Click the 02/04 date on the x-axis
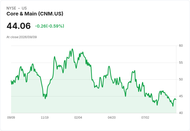The height and width of the screenshot is (131, 190). pos(78,118)
